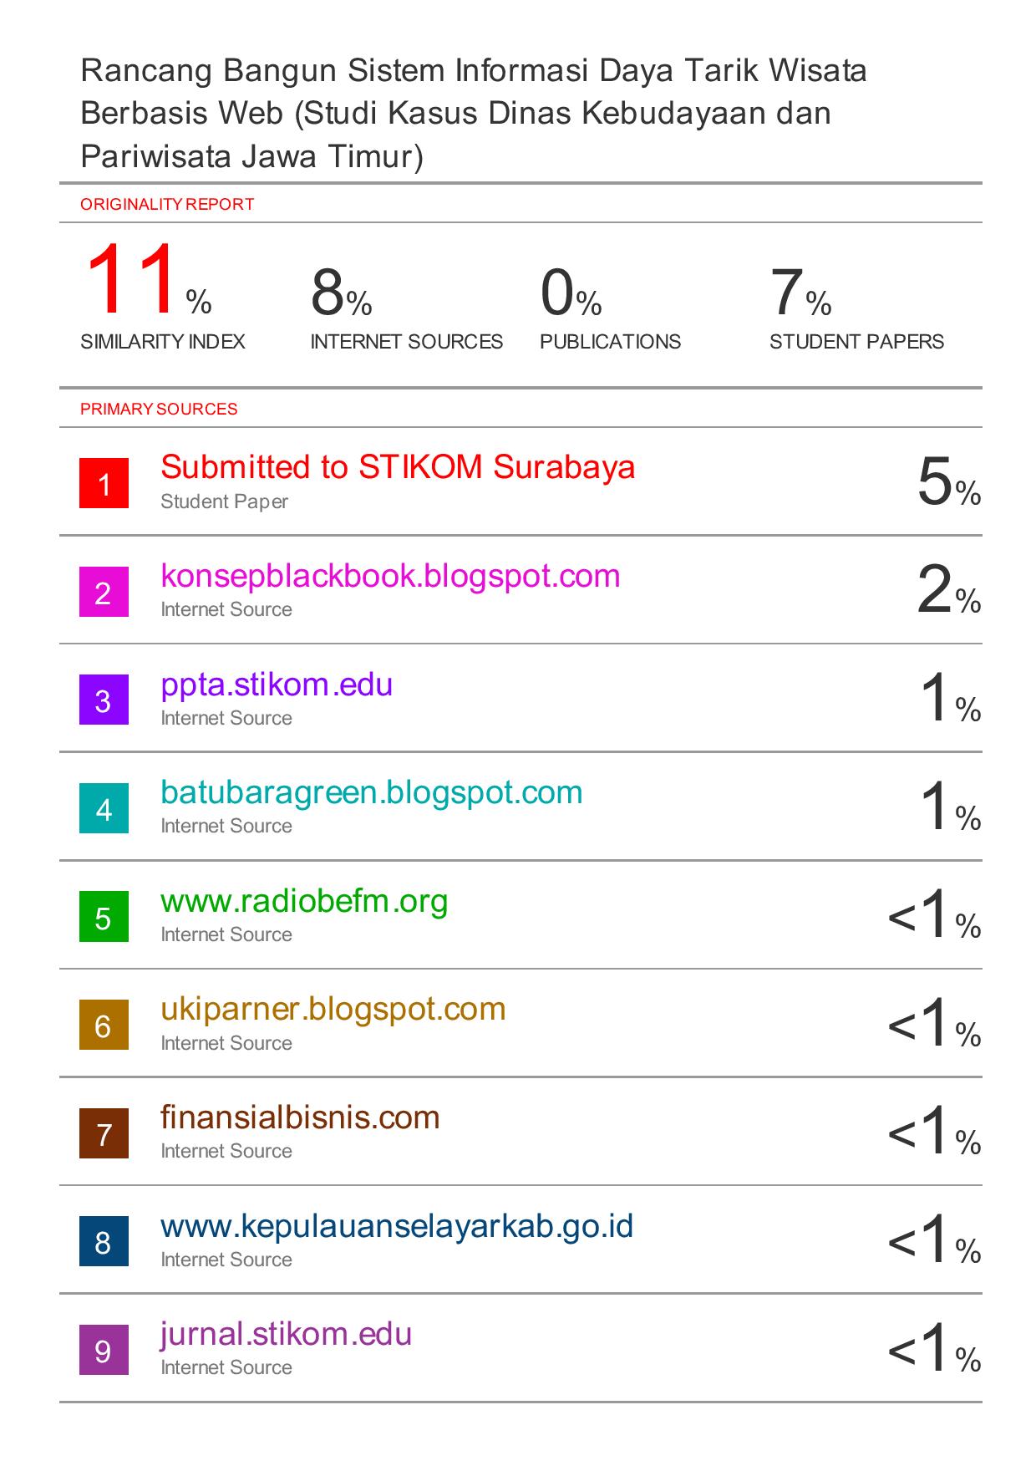Select the purple number 3 source badge

point(104,700)
